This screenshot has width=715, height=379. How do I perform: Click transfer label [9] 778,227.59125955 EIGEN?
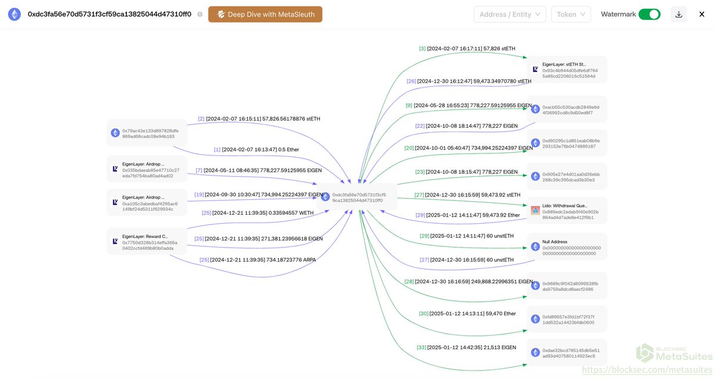tap(468, 105)
